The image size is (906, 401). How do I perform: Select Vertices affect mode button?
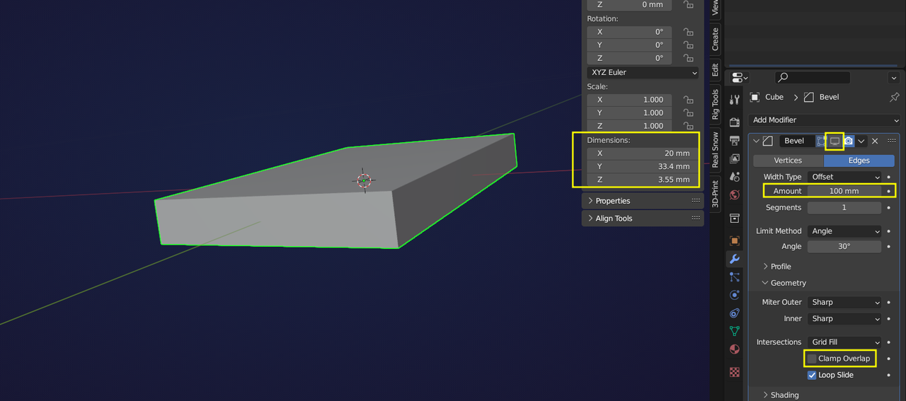788,161
